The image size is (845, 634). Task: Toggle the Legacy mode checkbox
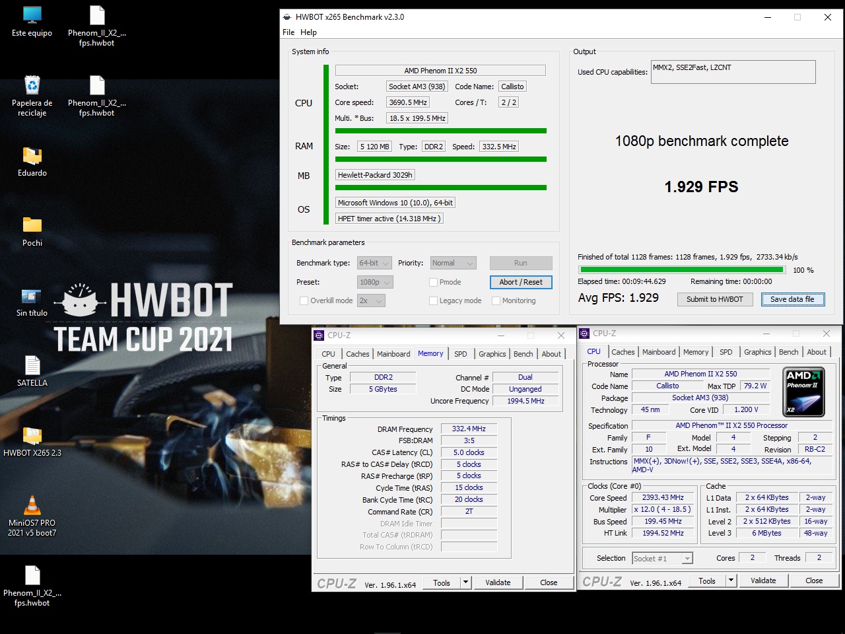coord(433,300)
